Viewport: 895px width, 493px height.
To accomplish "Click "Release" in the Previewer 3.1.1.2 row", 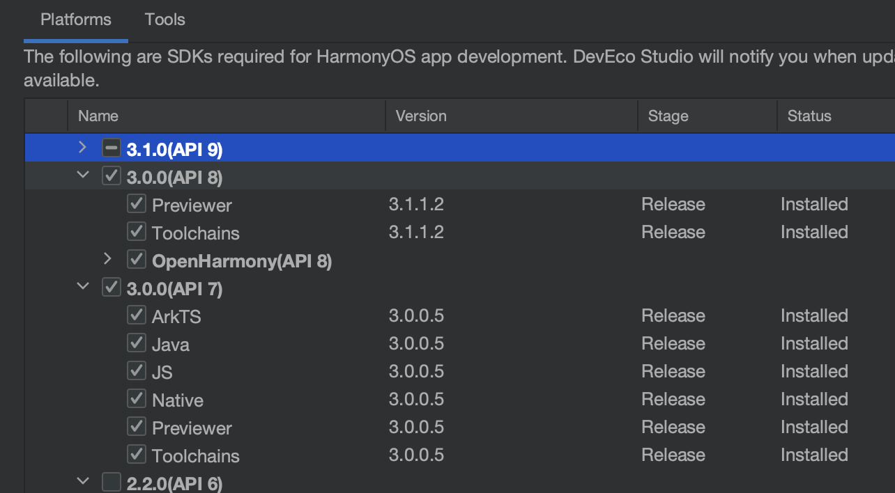I will click(x=673, y=204).
